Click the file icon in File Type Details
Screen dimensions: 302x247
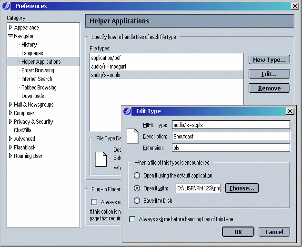point(101,158)
